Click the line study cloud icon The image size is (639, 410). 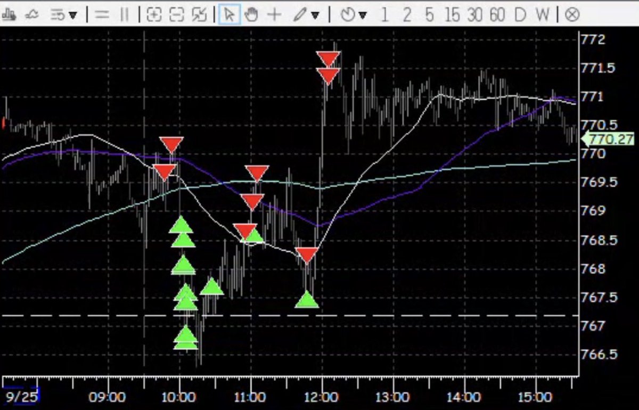pyautogui.click(x=32, y=14)
